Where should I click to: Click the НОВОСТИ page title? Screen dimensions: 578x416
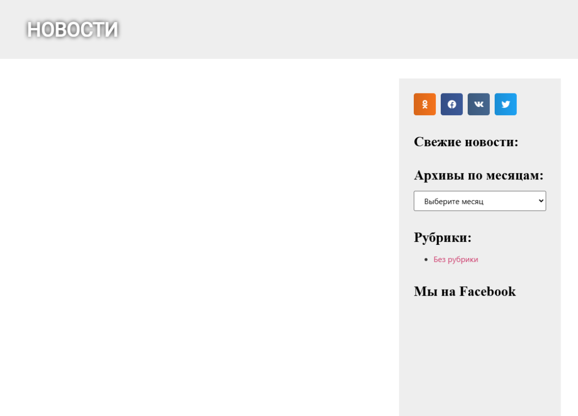pyautogui.click(x=73, y=29)
